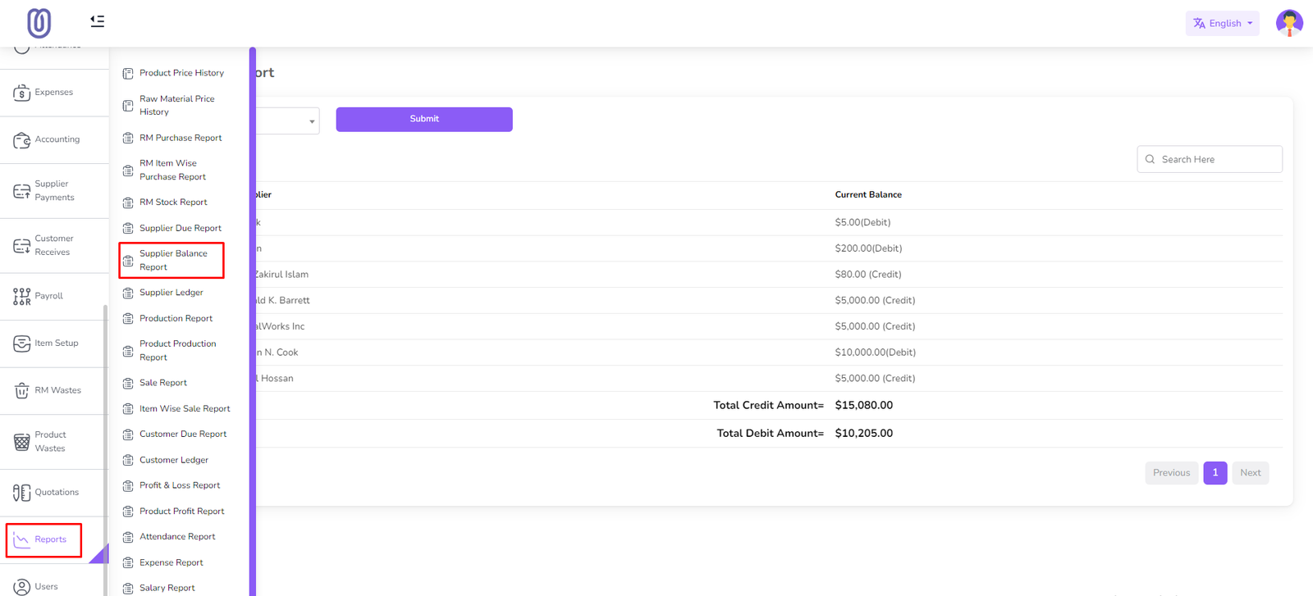Click the Next pagination button
Viewport: 1313px width, 596px height.
(x=1250, y=473)
